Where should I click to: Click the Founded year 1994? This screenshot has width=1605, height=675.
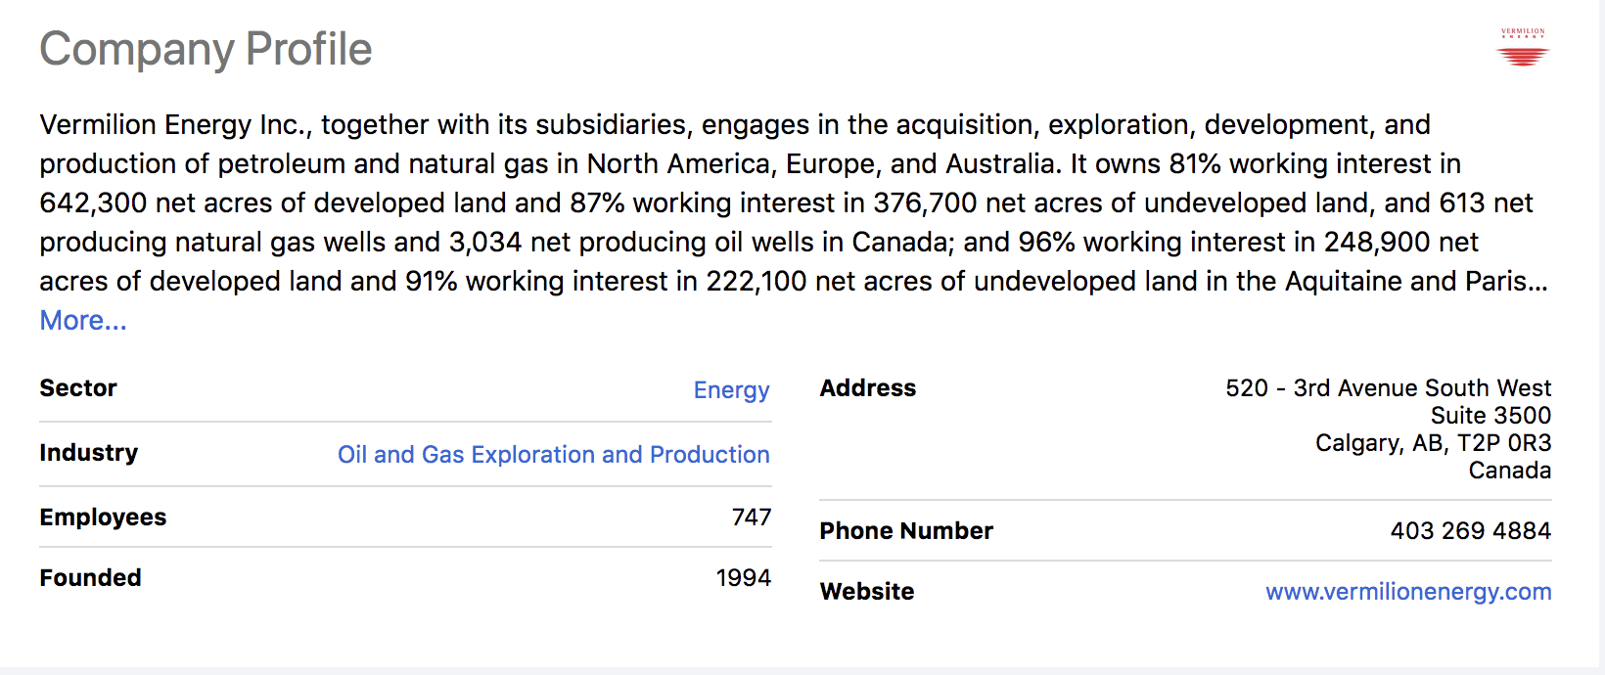point(743,578)
